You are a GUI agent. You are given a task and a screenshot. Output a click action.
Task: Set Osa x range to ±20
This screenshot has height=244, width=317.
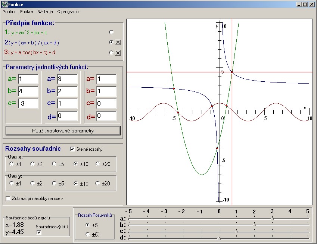click(x=98, y=164)
